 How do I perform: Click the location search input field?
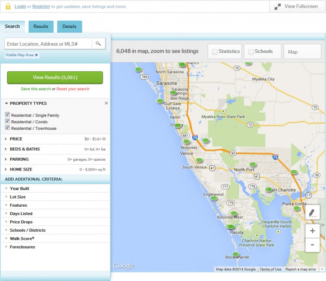[x=48, y=44]
